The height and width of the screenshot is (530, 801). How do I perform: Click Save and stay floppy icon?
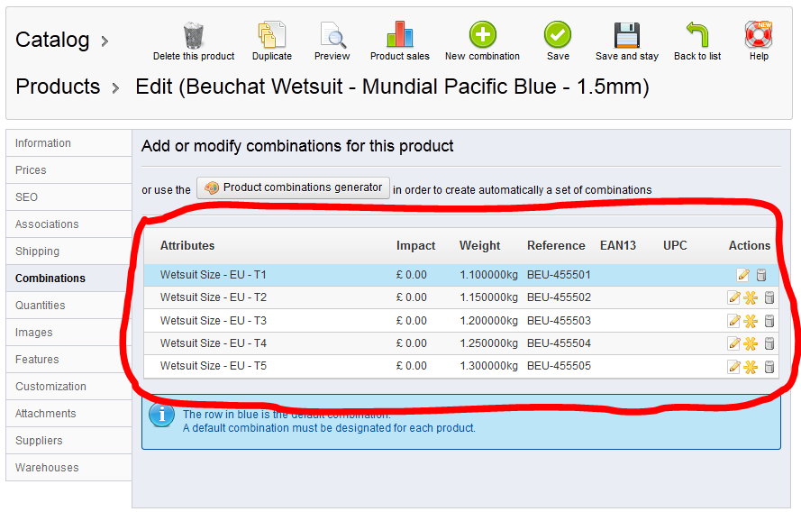click(627, 35)
